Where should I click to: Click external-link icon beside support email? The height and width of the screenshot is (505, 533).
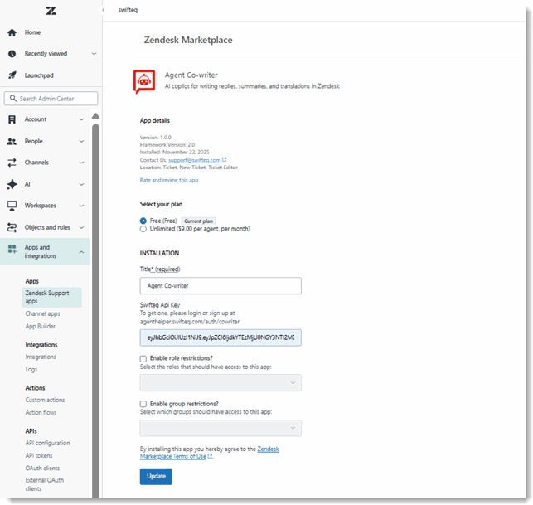coord(225,159)
